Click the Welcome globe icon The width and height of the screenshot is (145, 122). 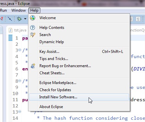[33, 18]
